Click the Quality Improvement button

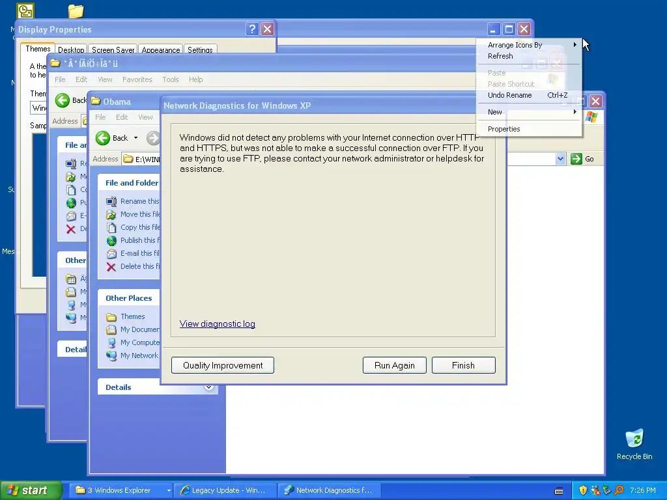click(223, 365)
